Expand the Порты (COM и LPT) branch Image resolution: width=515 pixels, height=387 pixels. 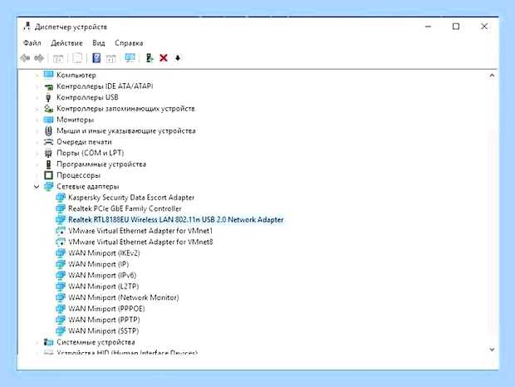37,154
